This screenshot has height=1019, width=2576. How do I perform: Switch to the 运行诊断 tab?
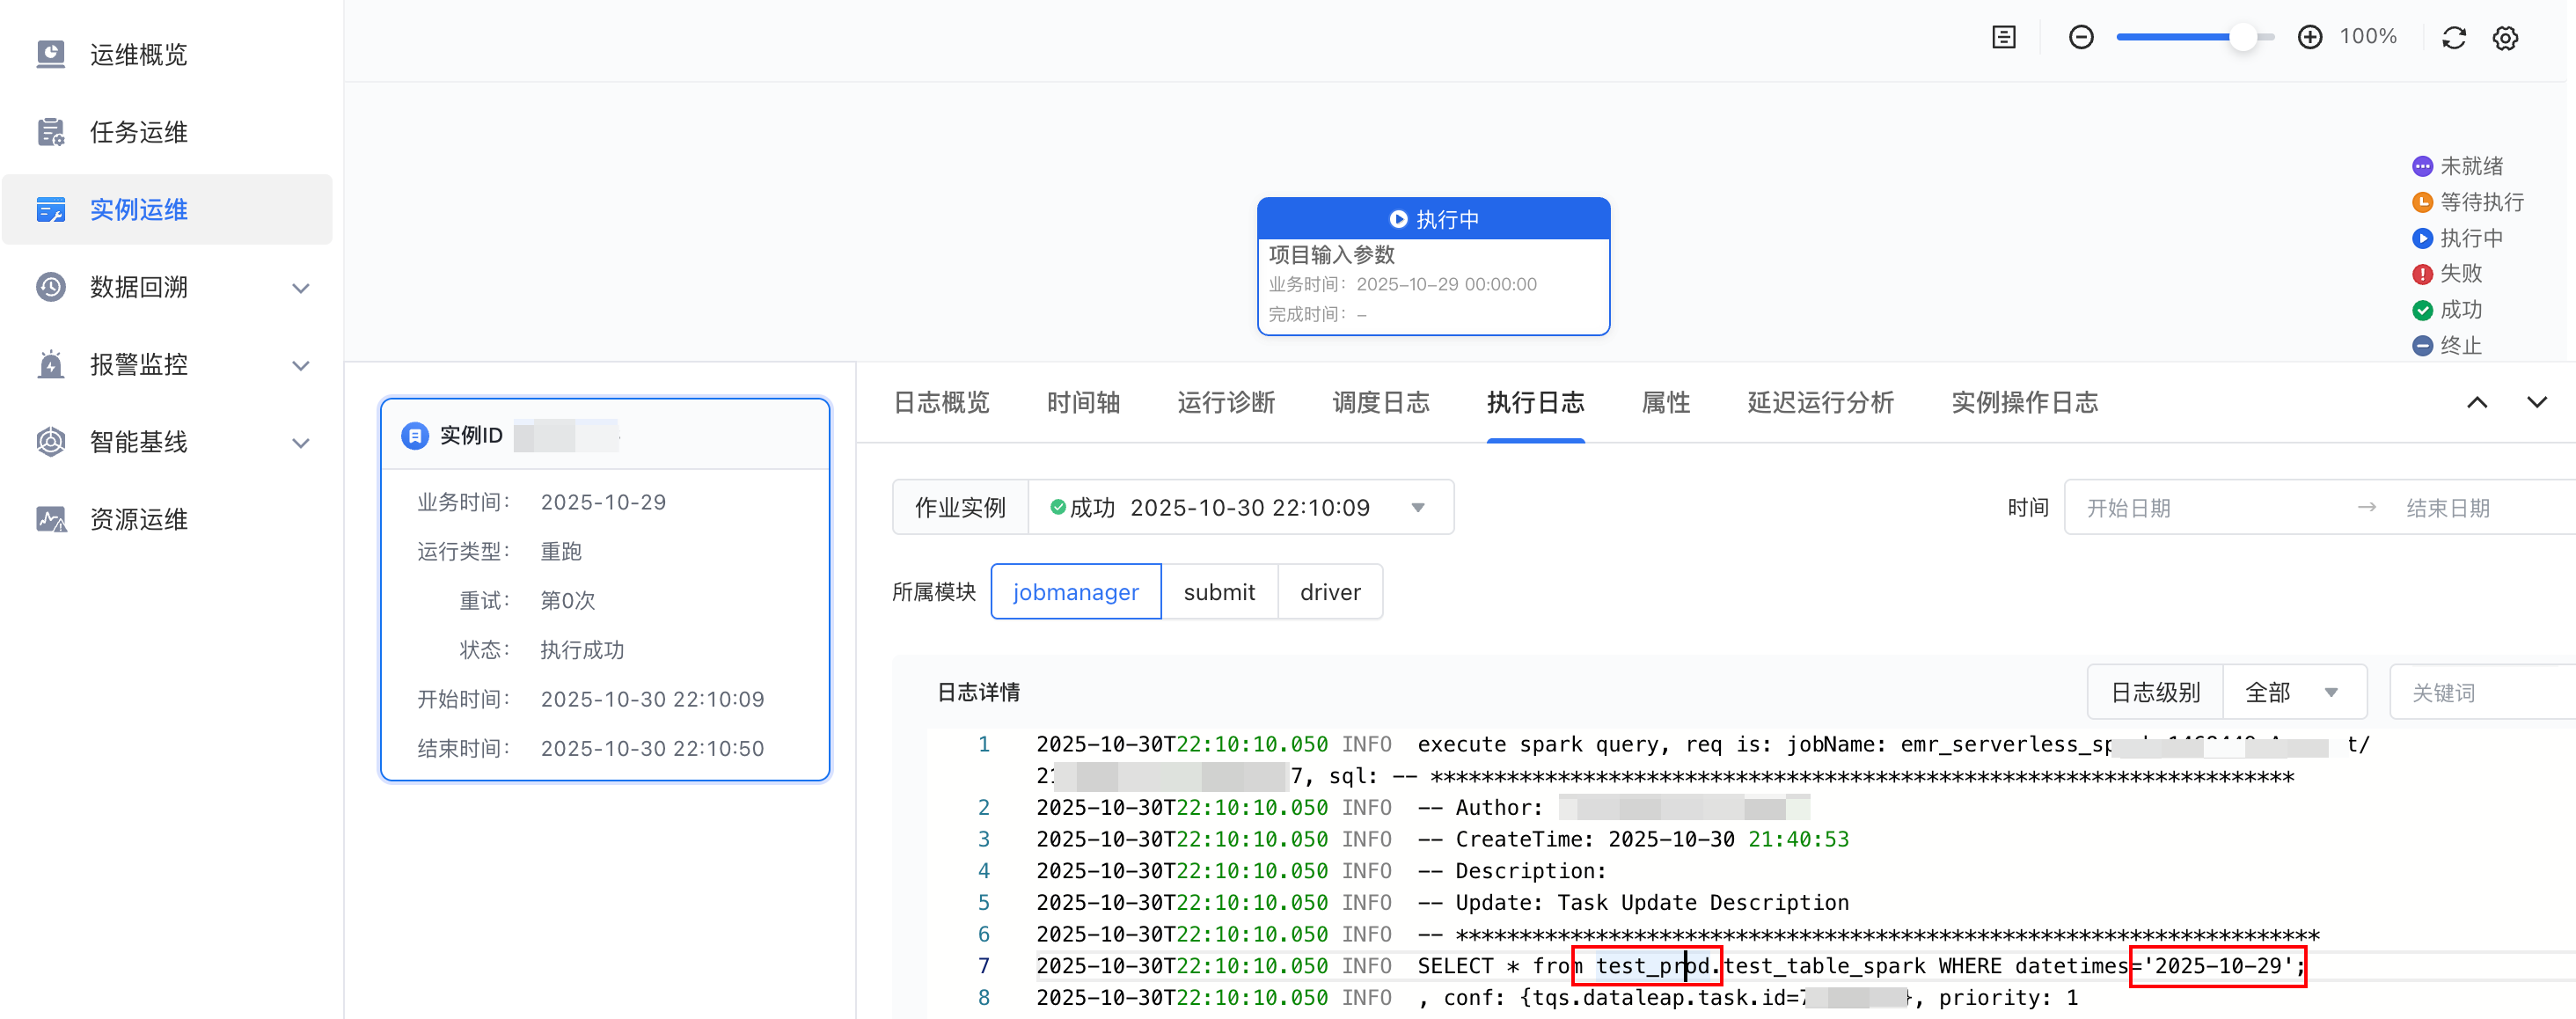tap(1225, 402)
